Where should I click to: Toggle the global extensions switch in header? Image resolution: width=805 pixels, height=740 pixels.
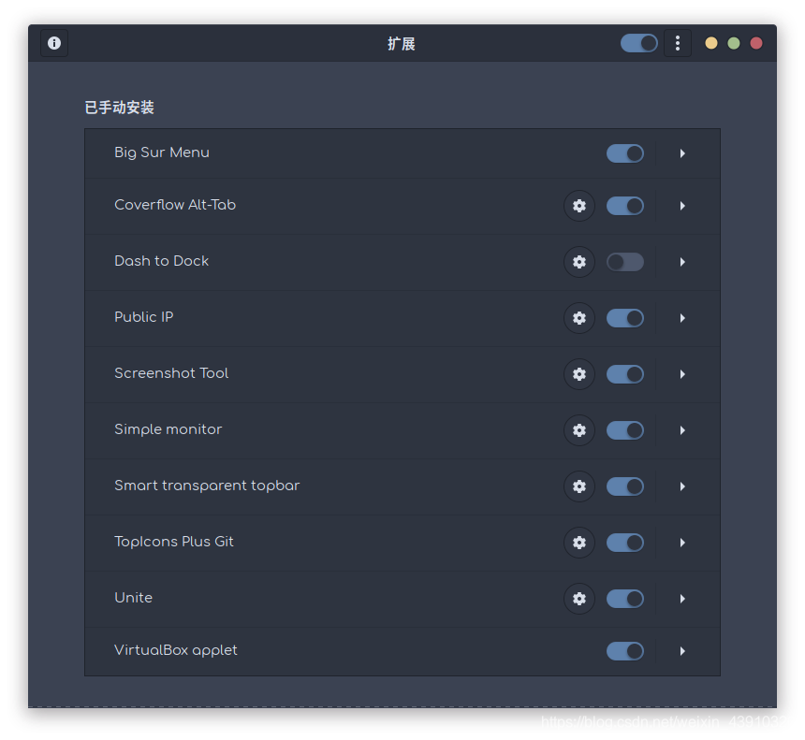pos(638,43)
